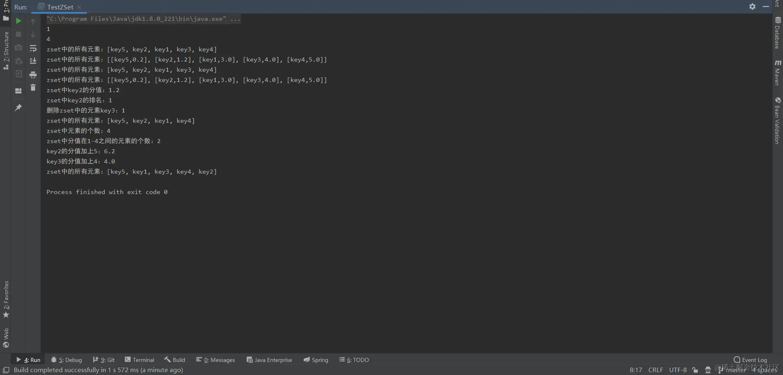Viewport: 783px width, 375px height.
Task: Open the Restore Layout icon
Action: [18, 91]
